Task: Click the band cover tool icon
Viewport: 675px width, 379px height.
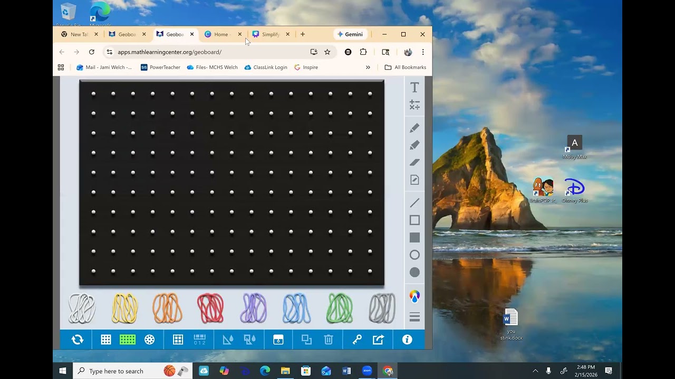Action: [x=278, y=340]
